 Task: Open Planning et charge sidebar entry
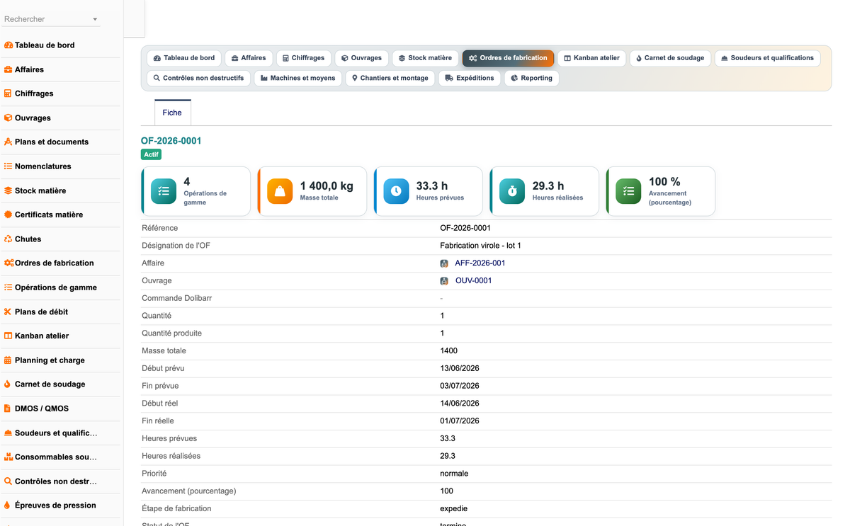[50, 360]
